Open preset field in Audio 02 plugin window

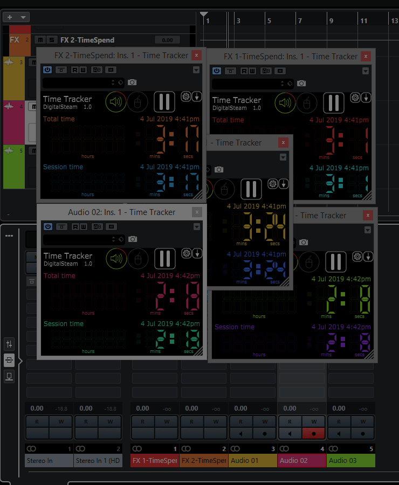click(84, 239)
